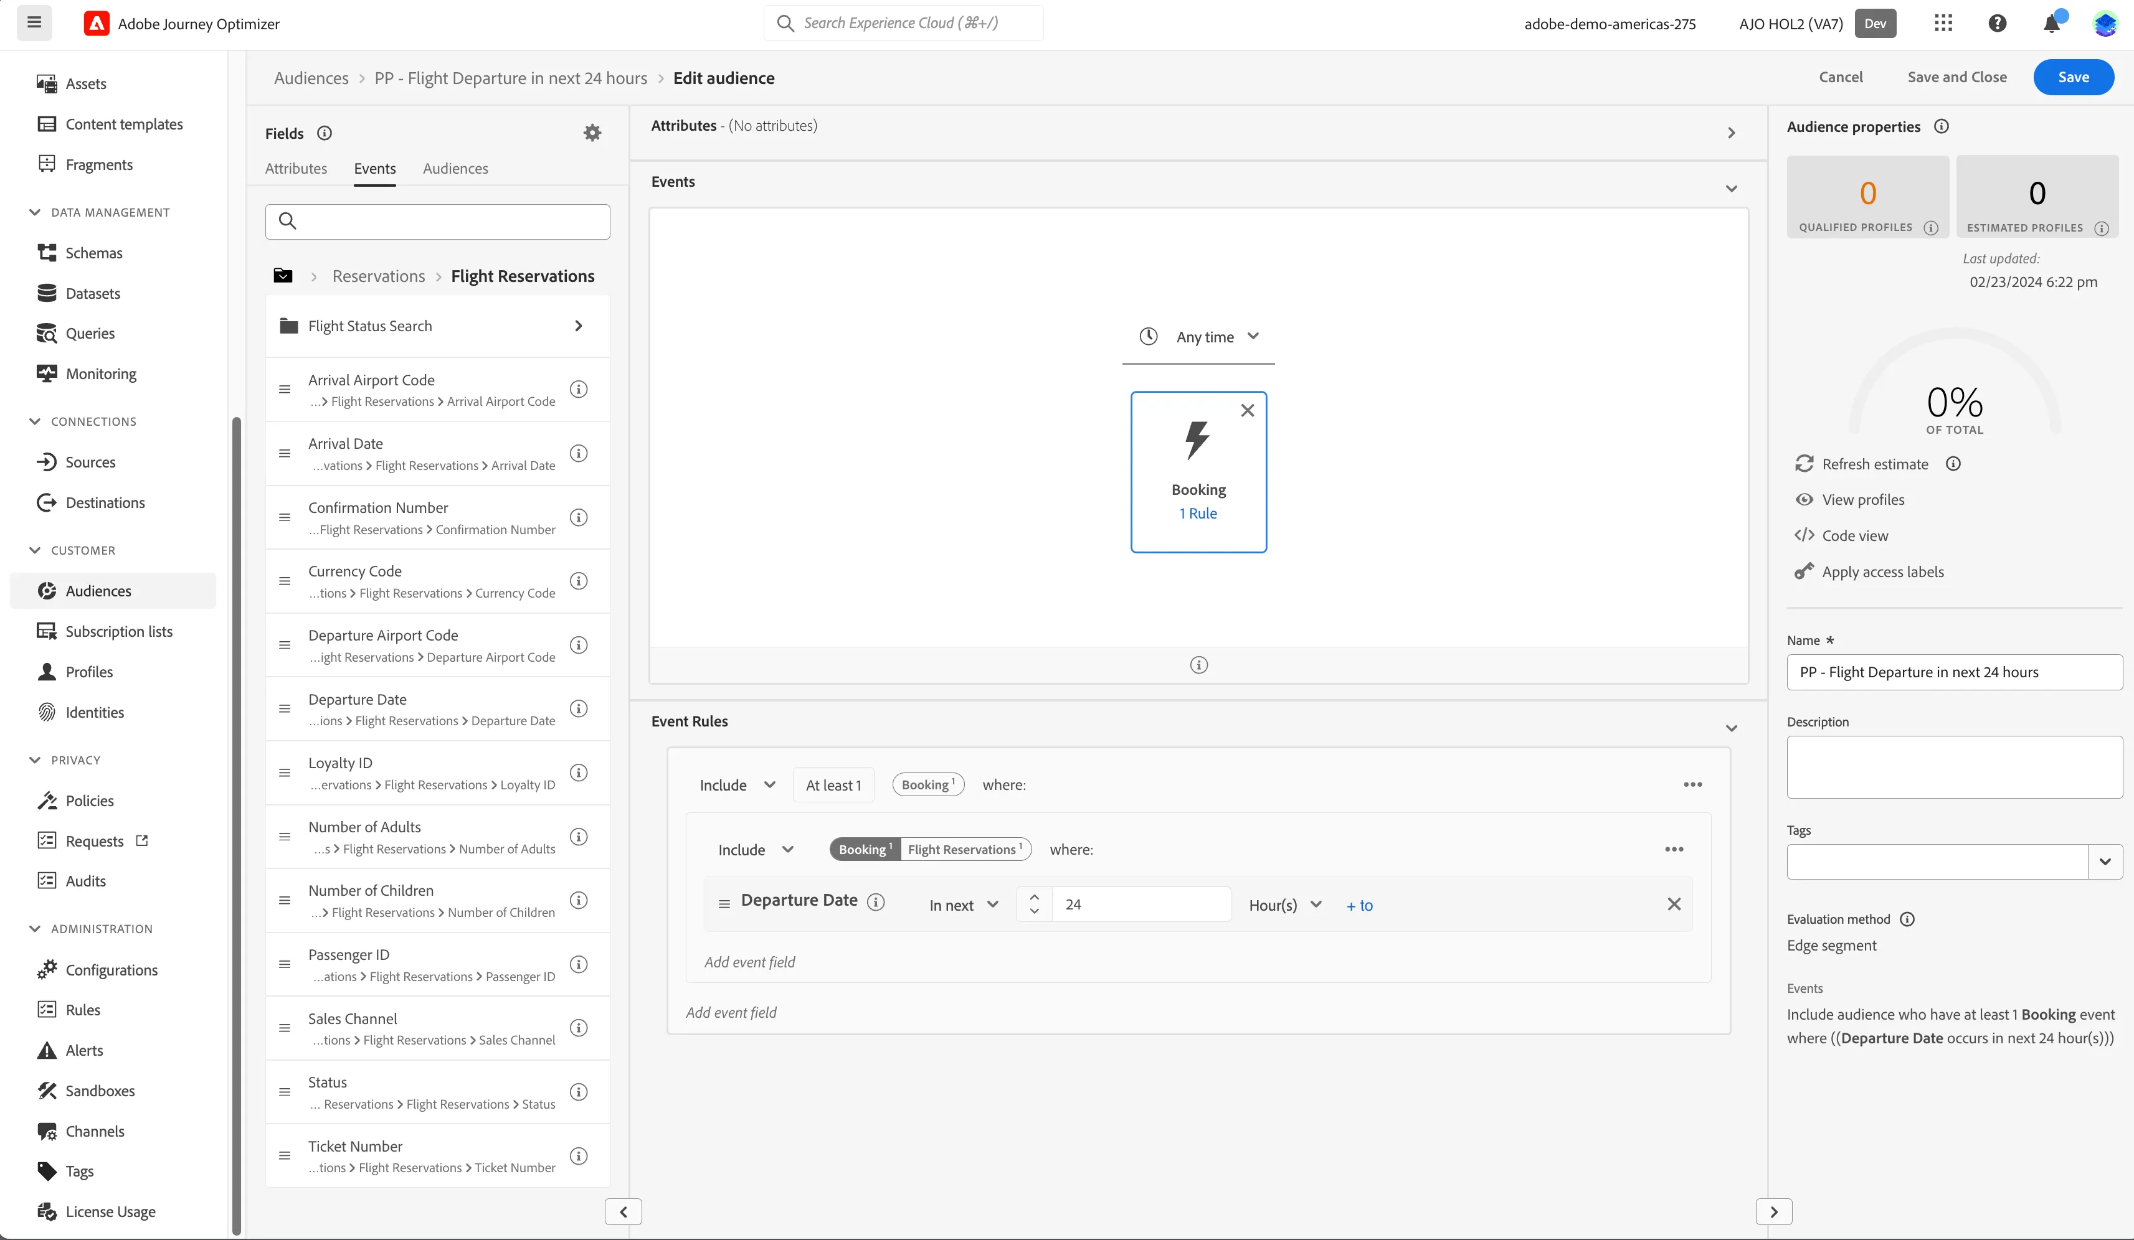Go to root folder icon in breadcrumb

[x=283, y=276]
